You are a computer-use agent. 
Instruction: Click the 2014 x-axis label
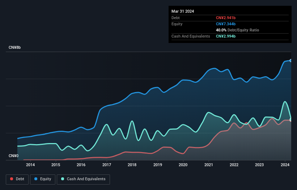click(x=30, y=165)
